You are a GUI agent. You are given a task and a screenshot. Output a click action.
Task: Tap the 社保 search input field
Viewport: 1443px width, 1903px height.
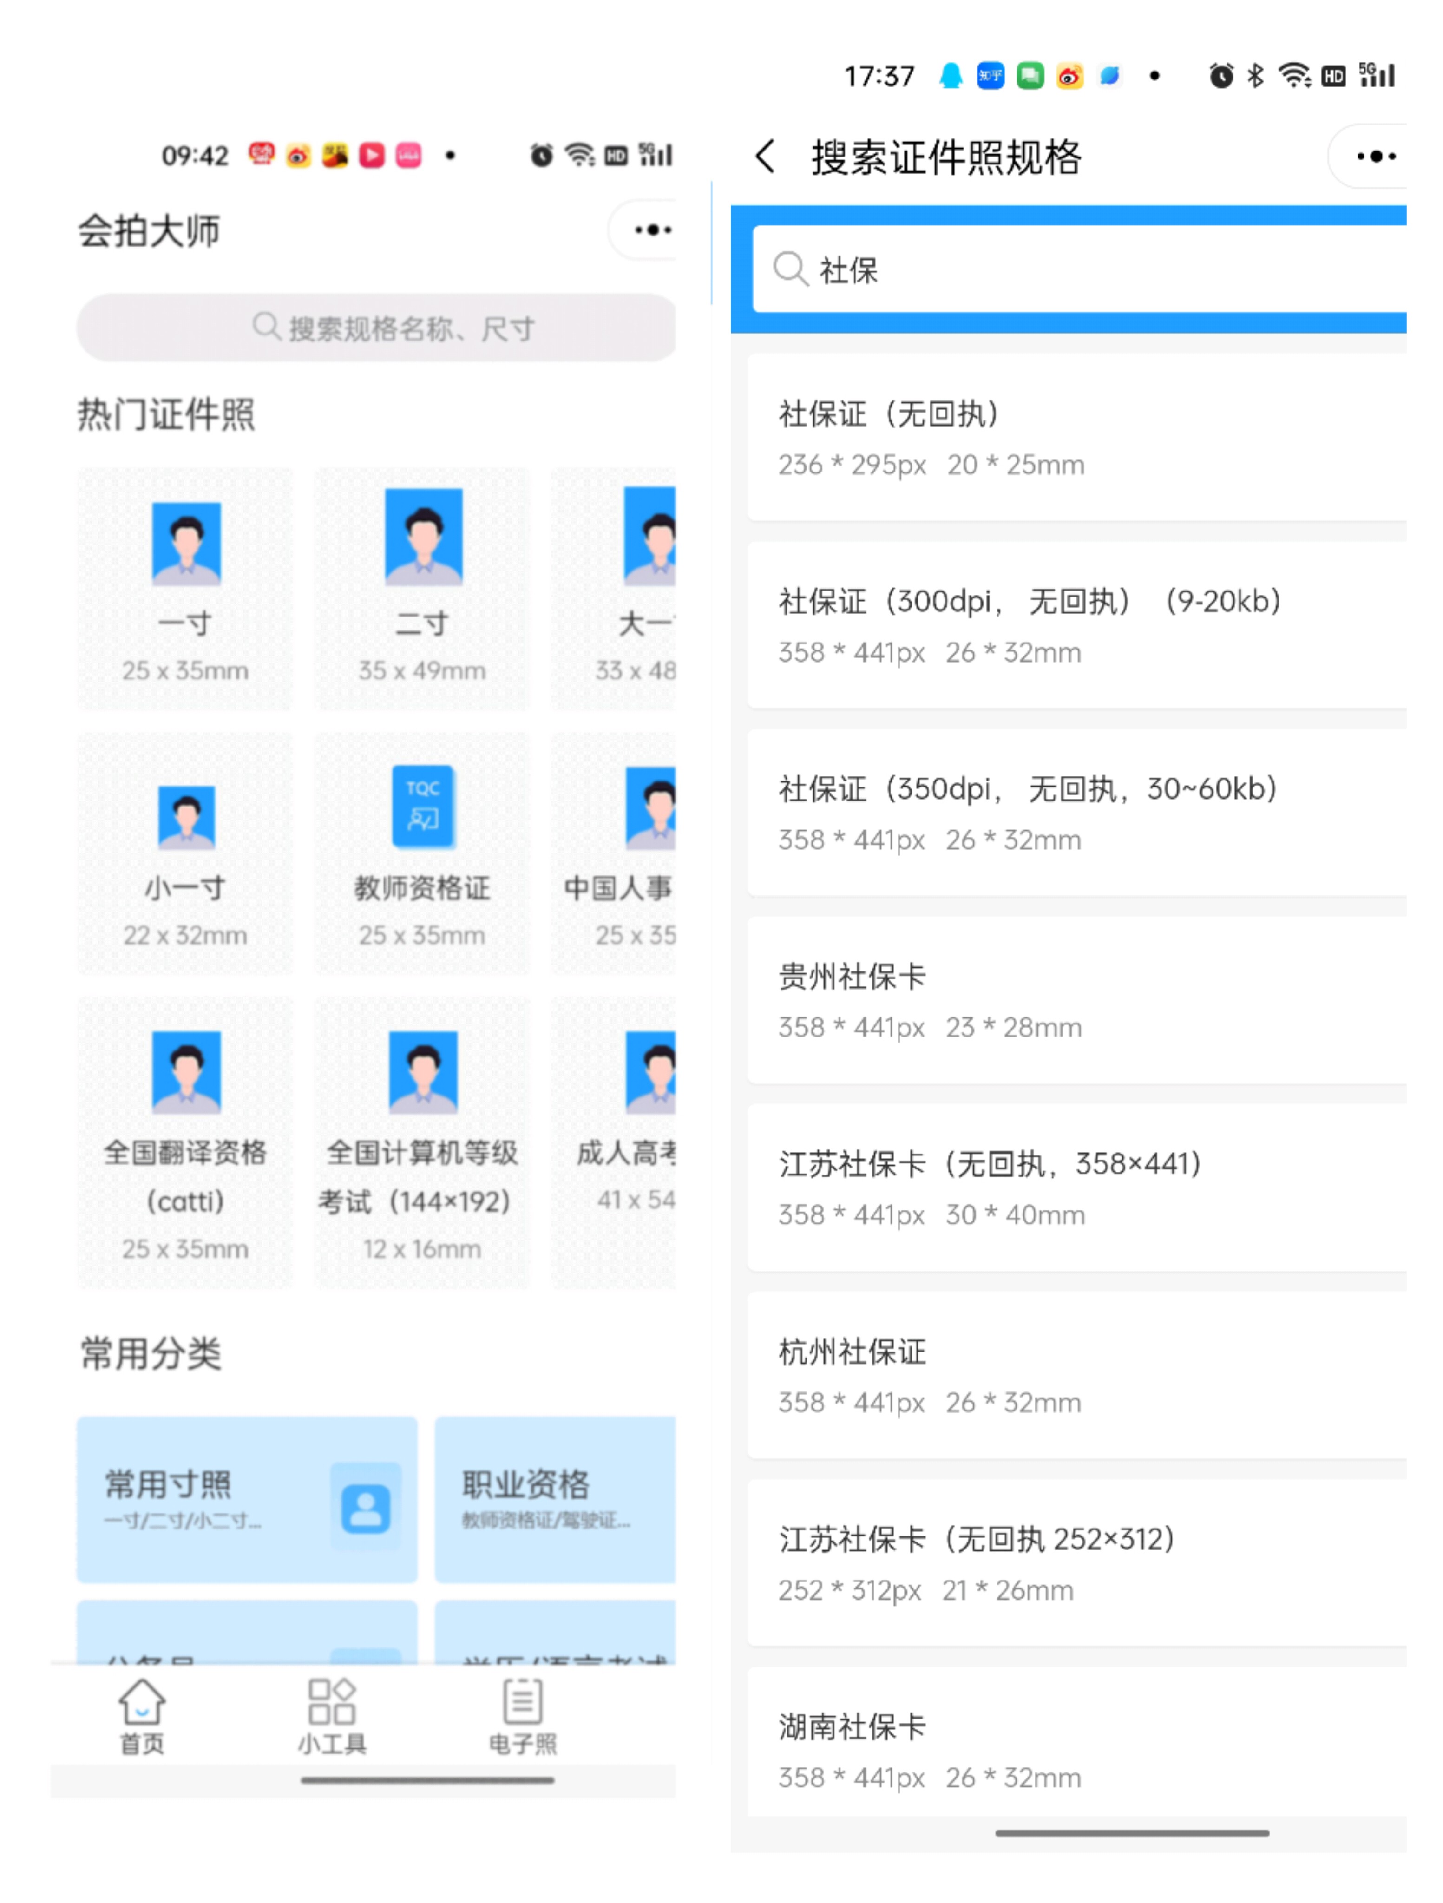(1079, 269)
